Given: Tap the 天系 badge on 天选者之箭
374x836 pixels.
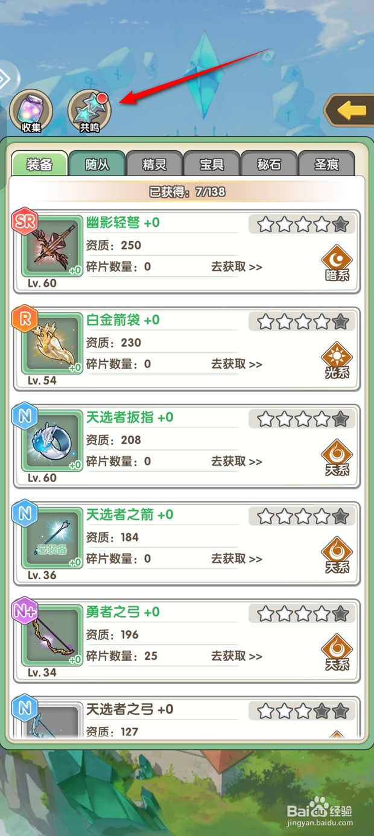Looking at the screenshot, I should pos(337,555).
